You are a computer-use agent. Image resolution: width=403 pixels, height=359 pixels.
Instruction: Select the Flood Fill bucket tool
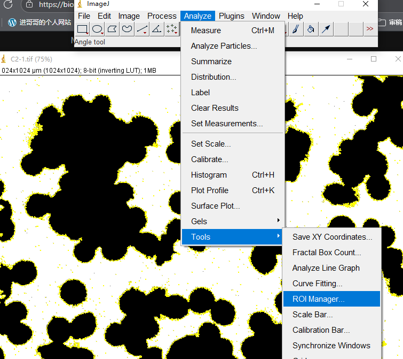[x=311, y=29]
